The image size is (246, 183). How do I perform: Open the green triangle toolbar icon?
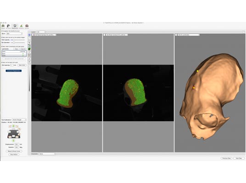tap(21, 26)
